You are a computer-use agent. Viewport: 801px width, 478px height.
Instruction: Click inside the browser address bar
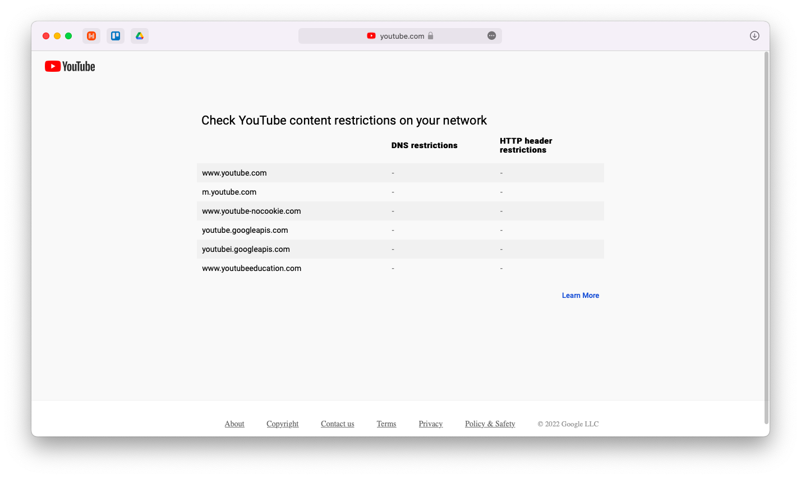(x=400, y=35)
